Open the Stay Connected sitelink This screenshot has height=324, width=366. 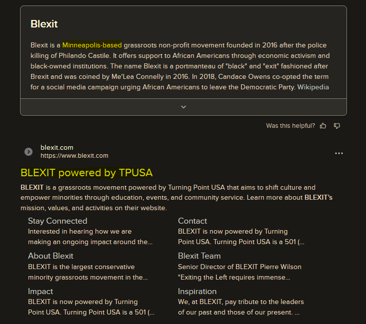pos(57,221)
